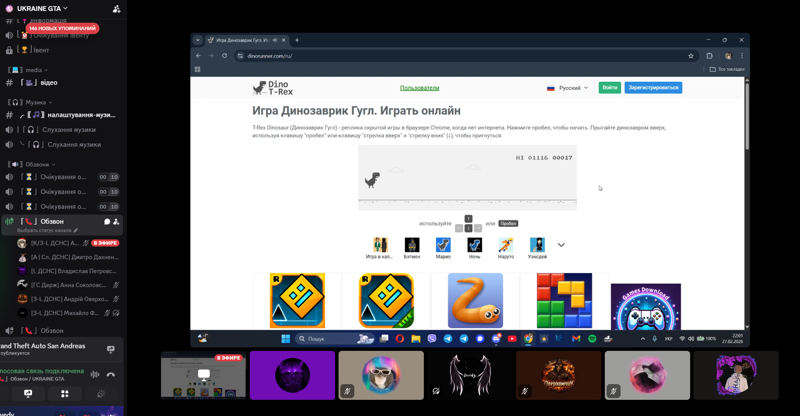Open the orange snake game card
Image resolution: width=800 pixels, height=416 pixels.
pos(475,300)
